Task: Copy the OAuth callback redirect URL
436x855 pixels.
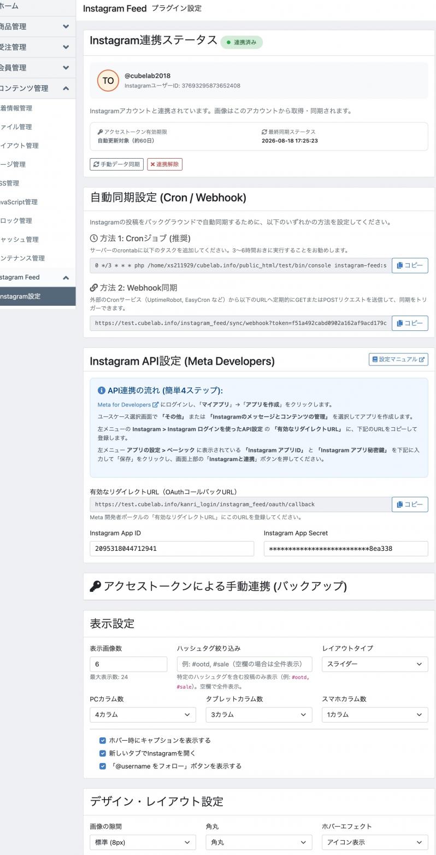Action: pyautogui.click(x=410, y=504)
